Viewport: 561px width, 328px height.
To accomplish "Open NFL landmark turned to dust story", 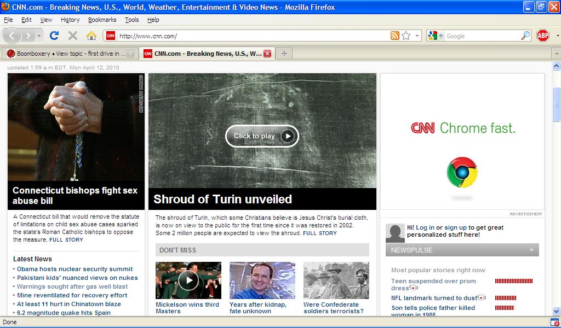I will (x=434, y=298).
